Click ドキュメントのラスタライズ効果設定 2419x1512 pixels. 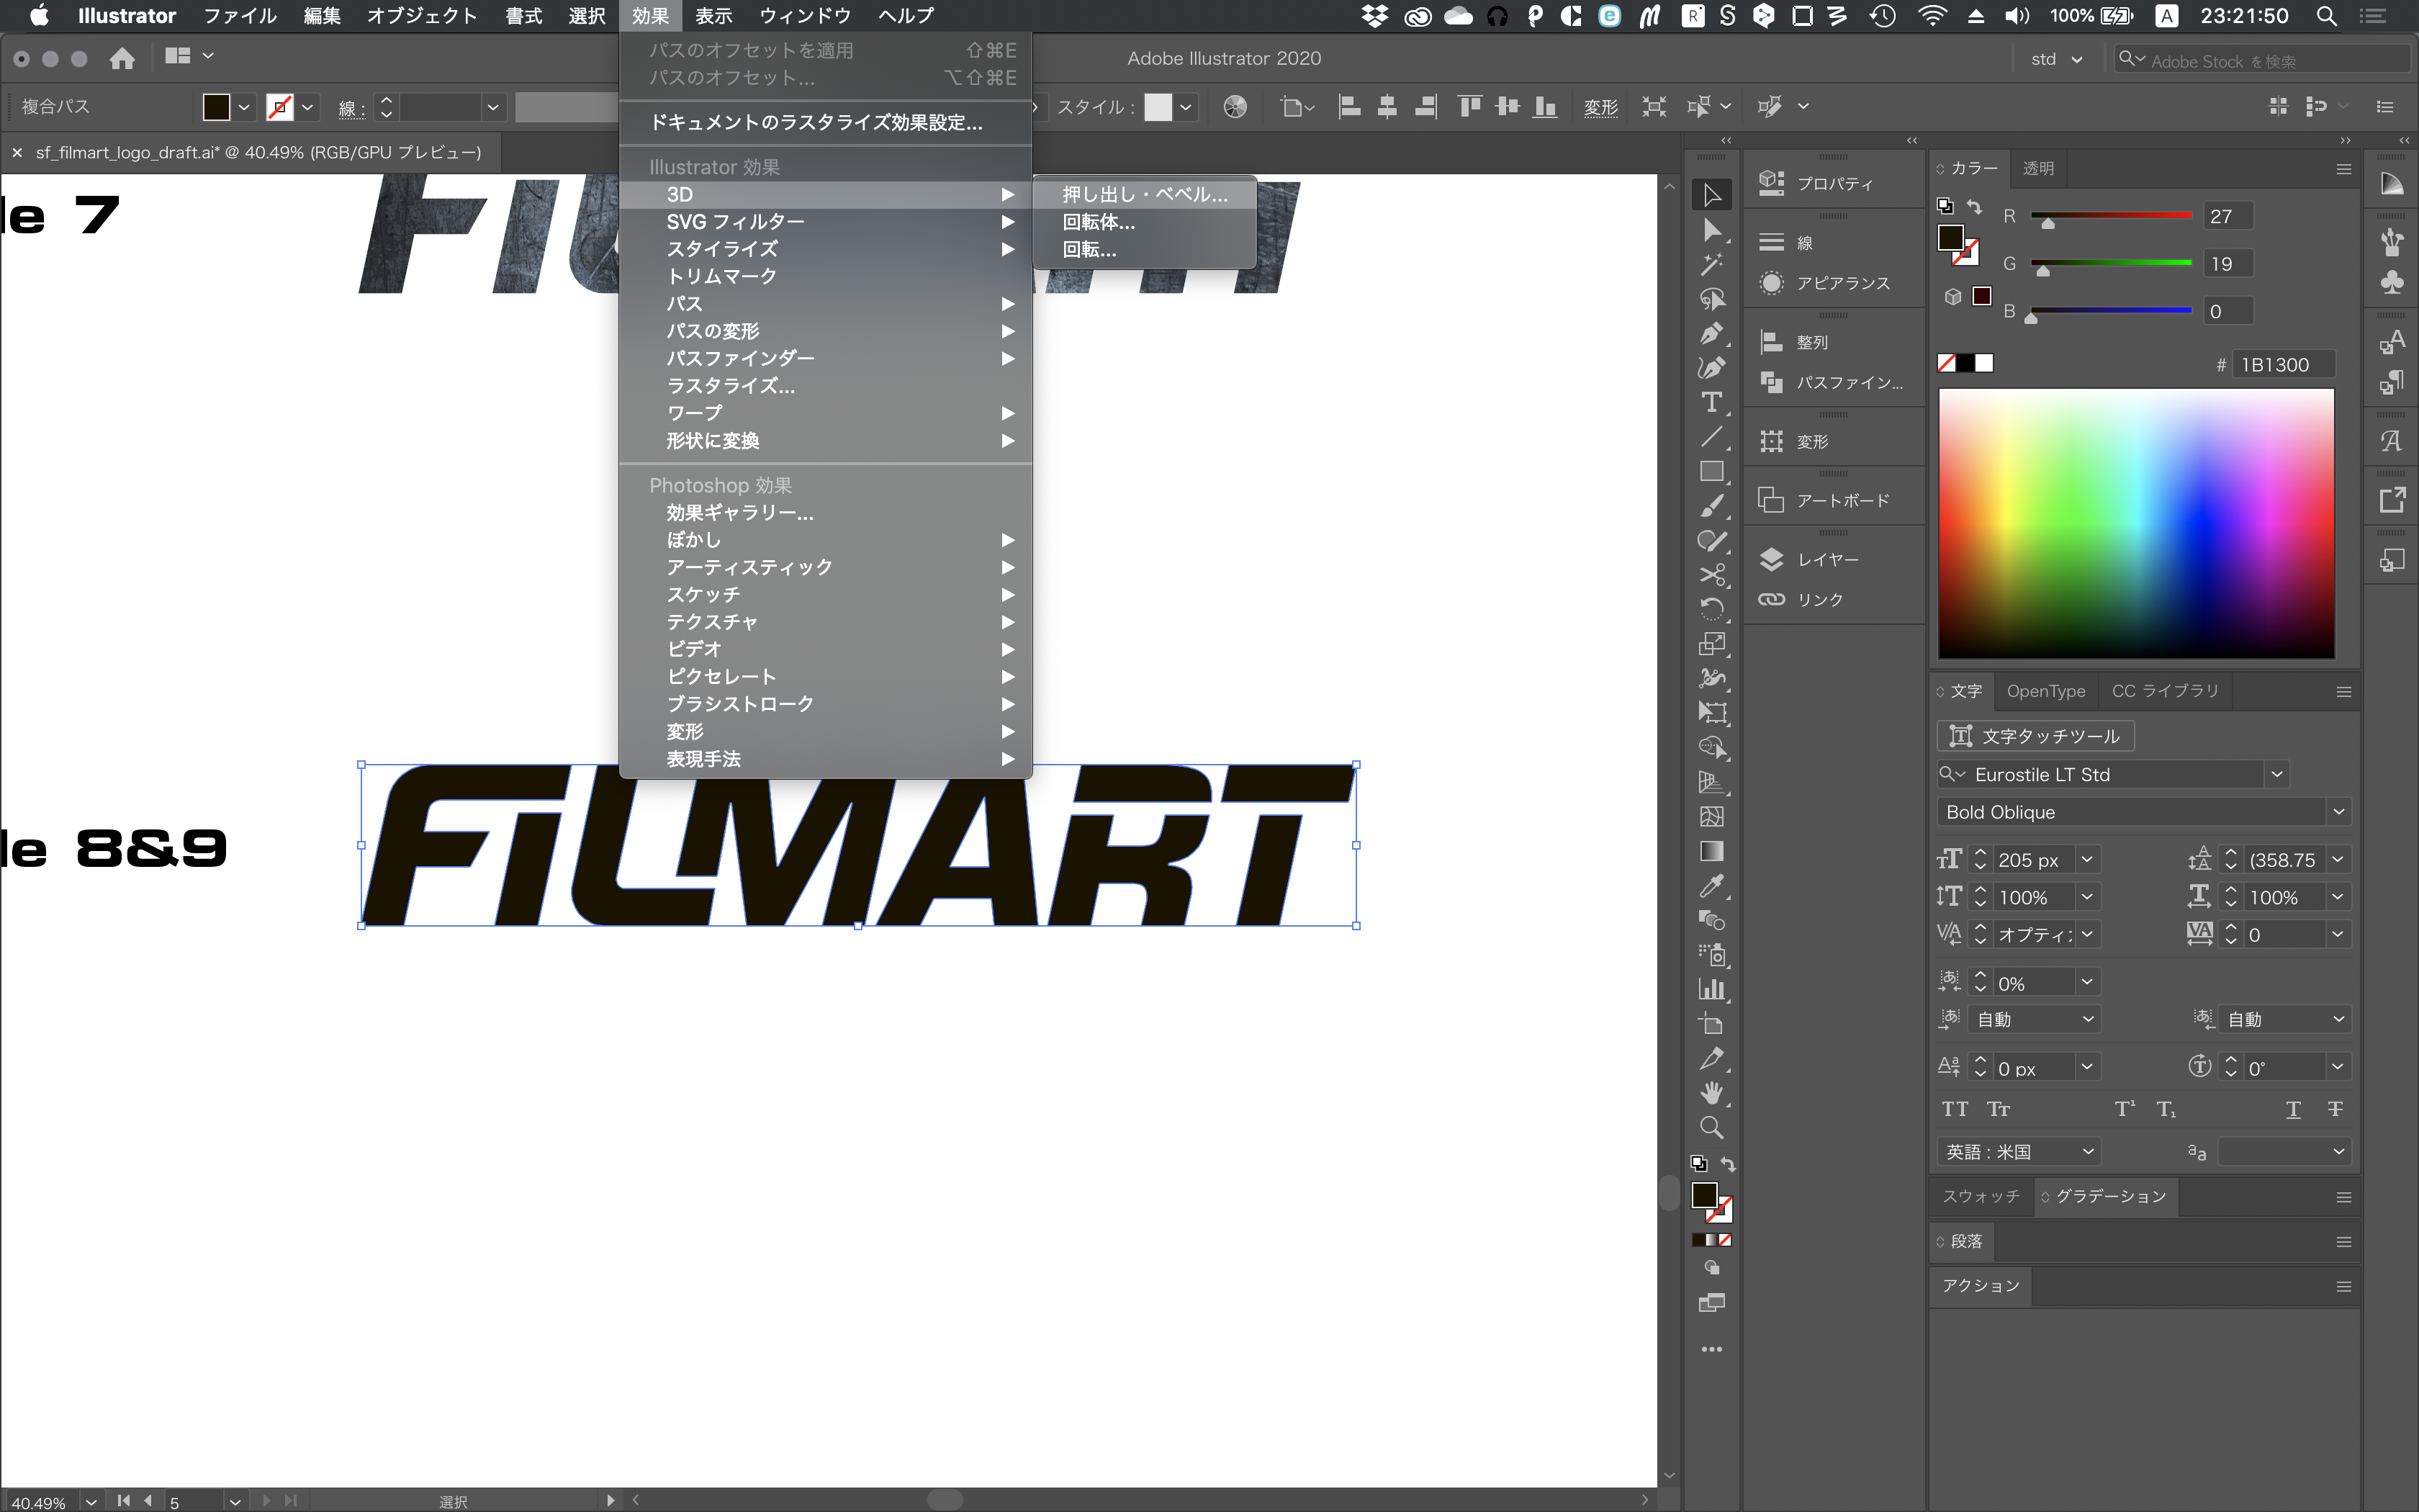point(826,122)
